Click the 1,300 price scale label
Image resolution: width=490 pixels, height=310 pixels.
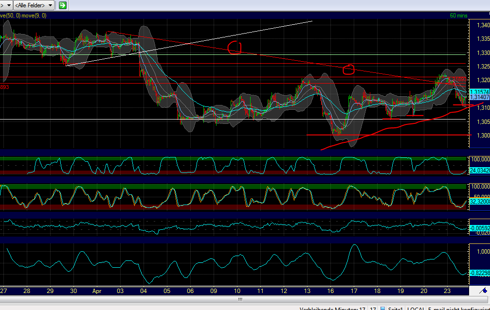pos(483,135)
